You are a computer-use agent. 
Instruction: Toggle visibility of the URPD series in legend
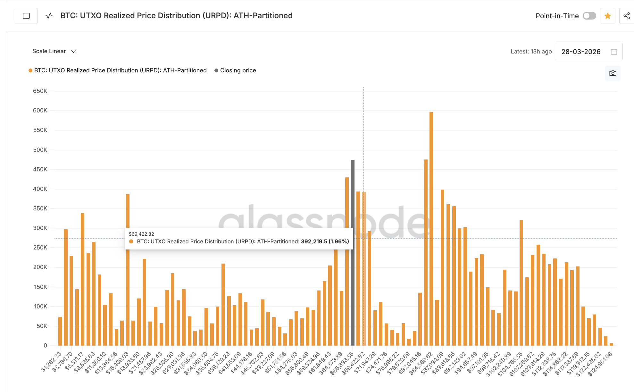(120, 70)
